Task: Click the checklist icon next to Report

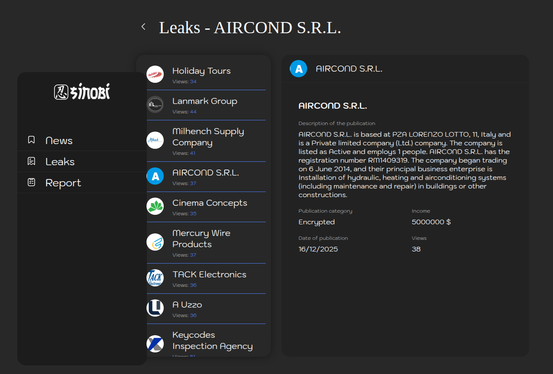Action: (31, 182)
